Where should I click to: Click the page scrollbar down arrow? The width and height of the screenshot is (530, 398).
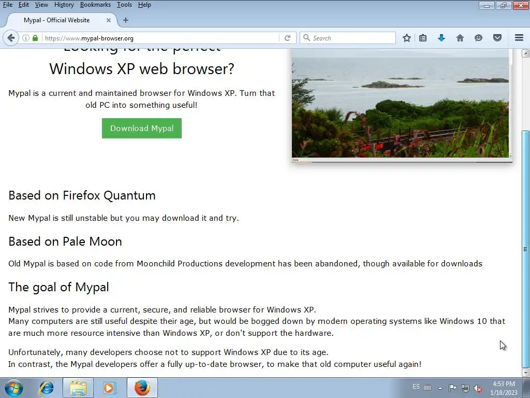coord(525,373)
